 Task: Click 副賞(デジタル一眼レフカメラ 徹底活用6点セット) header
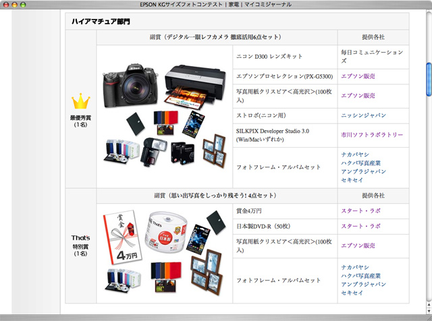coord(217,37)
